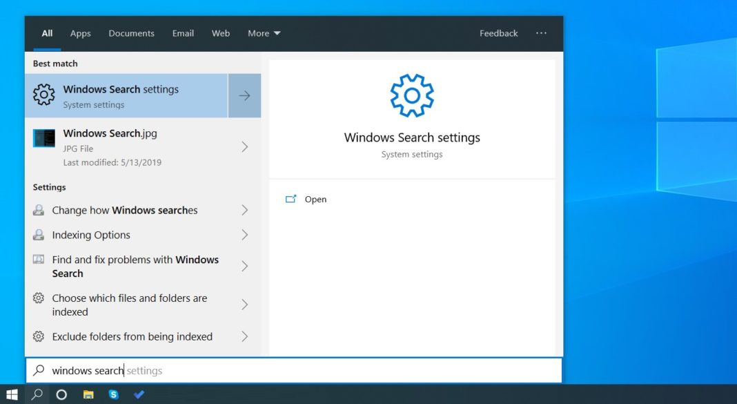Viewport: 737px width, 404px height.
Task: Click Open in the preview pane
Action: click(315, 199)
